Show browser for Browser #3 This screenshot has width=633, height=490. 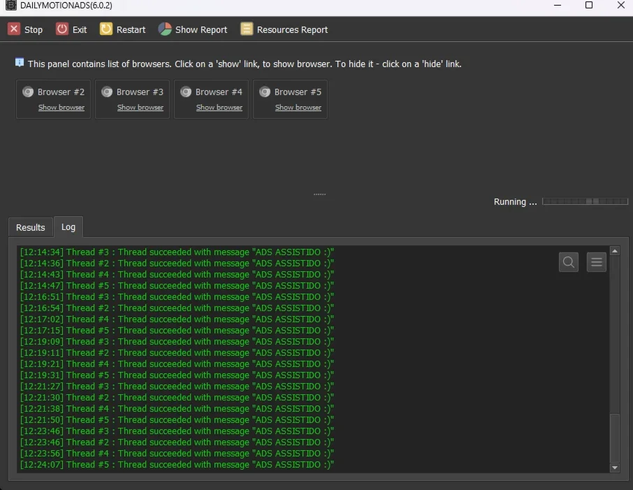pyautogui.click(x=140, y=108)
